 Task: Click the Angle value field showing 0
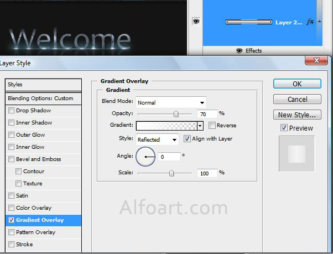pos(169,157)
